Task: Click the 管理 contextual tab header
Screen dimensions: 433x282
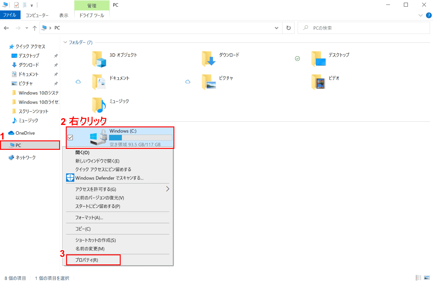Action: pos(92,5)
